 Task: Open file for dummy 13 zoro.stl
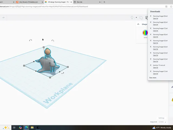[x=155, y=67]
